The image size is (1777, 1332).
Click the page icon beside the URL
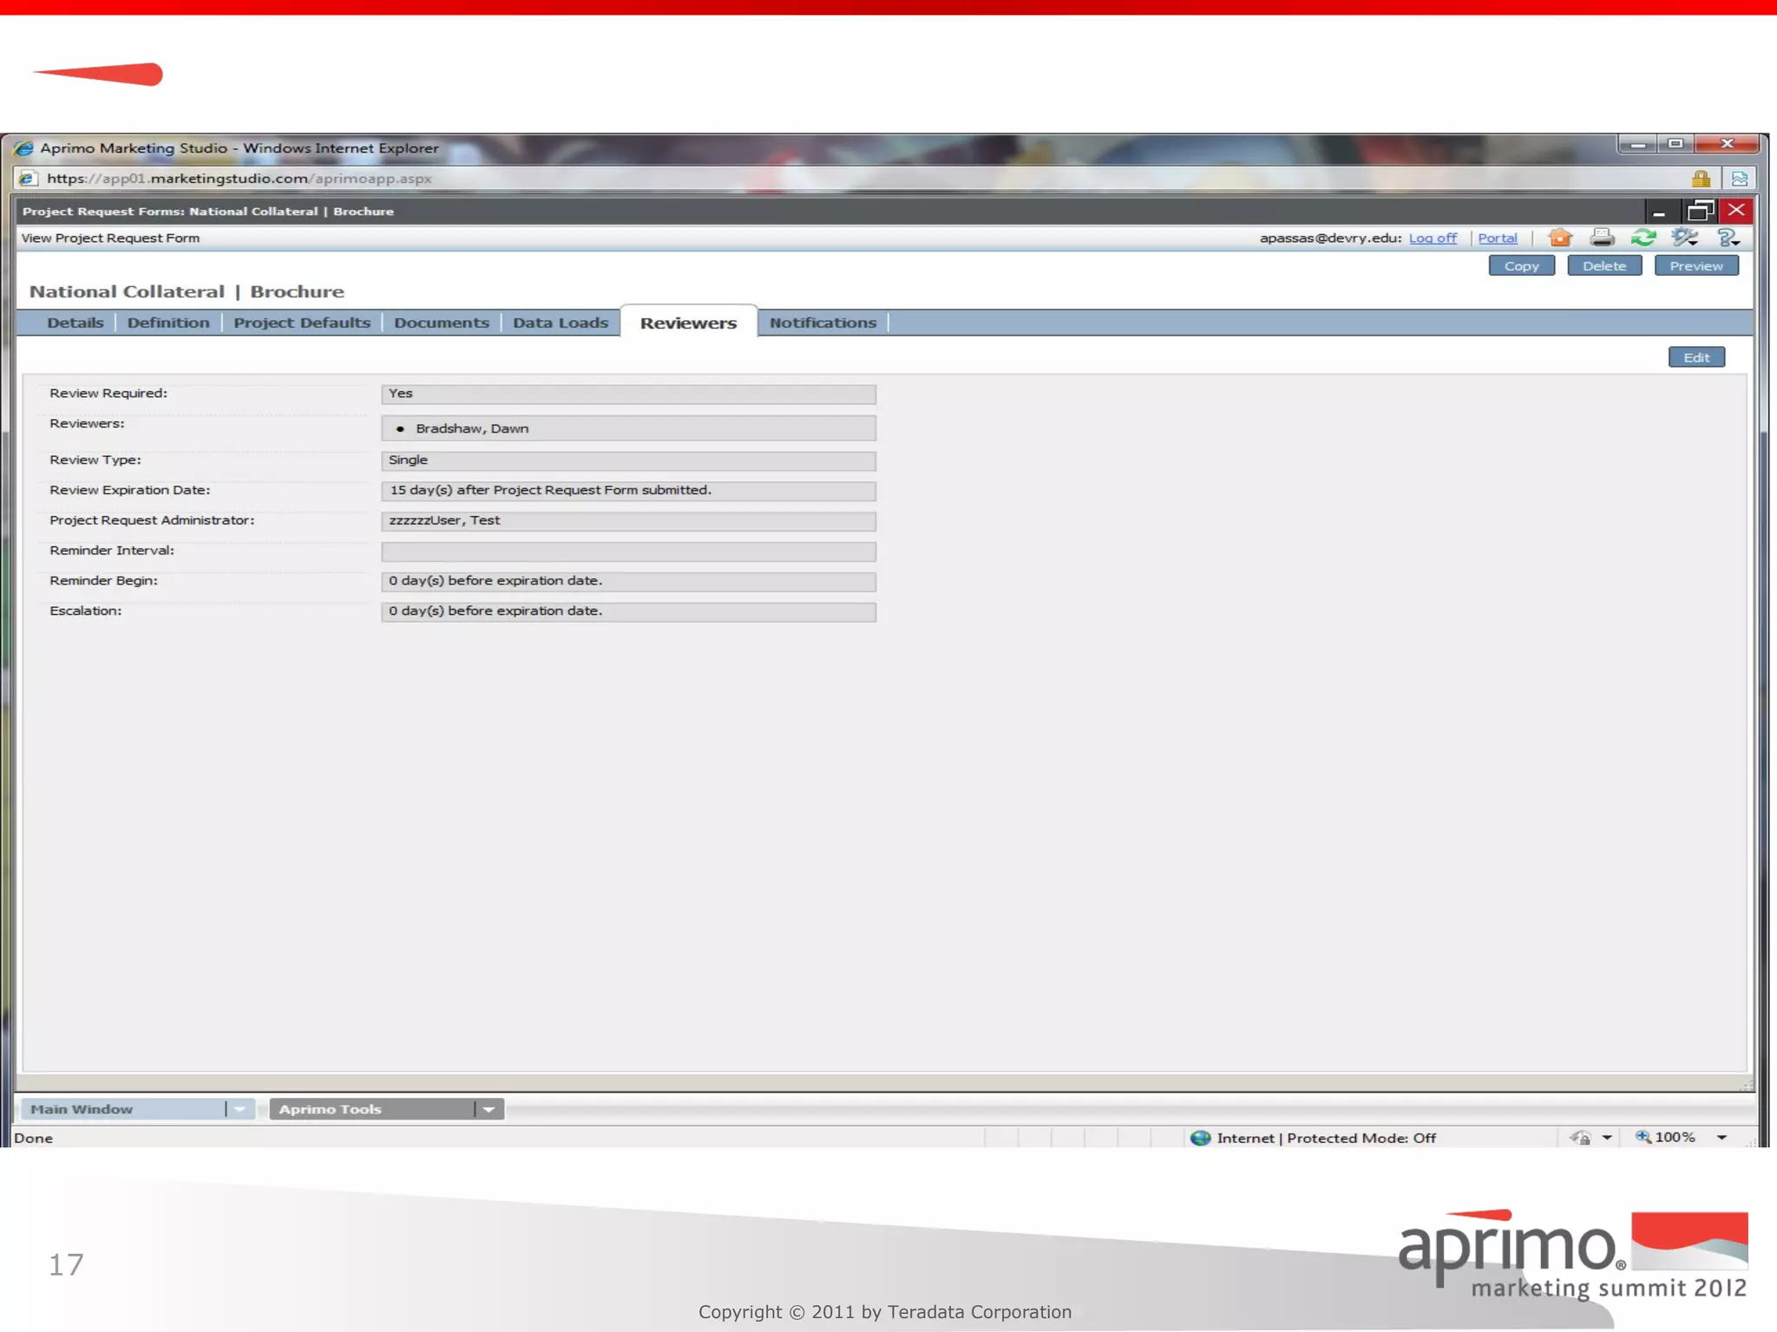(x=27, y=179)
